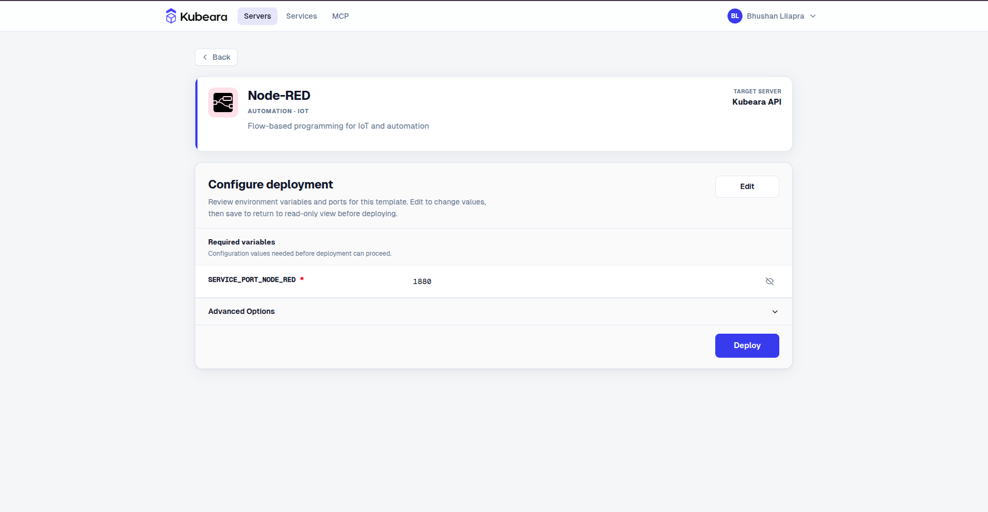Click the Back button
988x512 pixels.
coord(216,57)
